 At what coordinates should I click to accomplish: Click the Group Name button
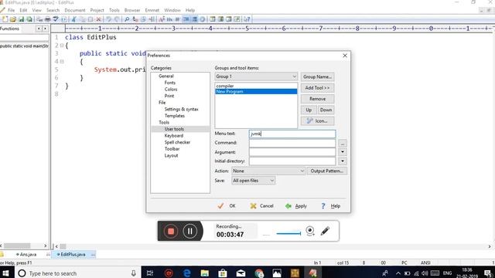click(x=317, y=76)
